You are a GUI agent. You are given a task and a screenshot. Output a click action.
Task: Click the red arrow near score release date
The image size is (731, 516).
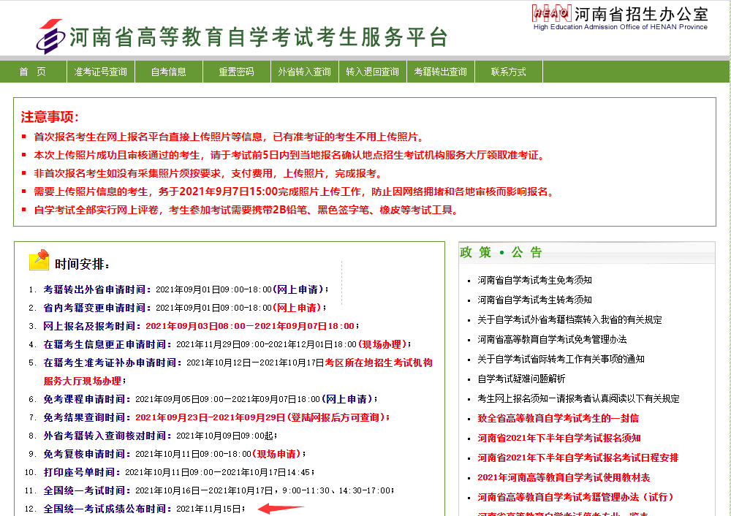coord(281,507)
